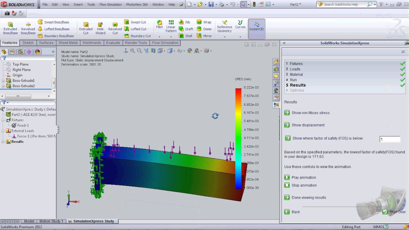
Task: Click Done viewing results
Action: (x=305, y=197)
